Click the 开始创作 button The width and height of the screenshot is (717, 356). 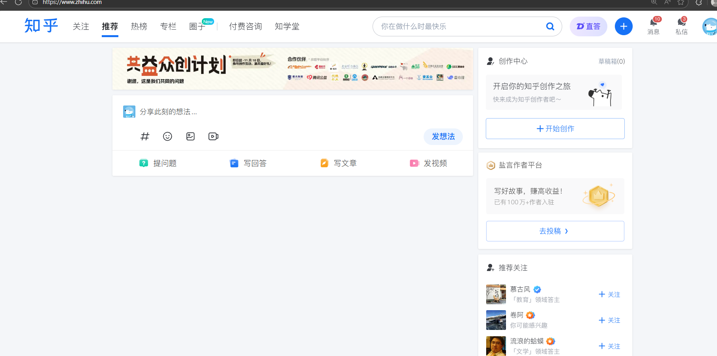(x=555, y=129)
